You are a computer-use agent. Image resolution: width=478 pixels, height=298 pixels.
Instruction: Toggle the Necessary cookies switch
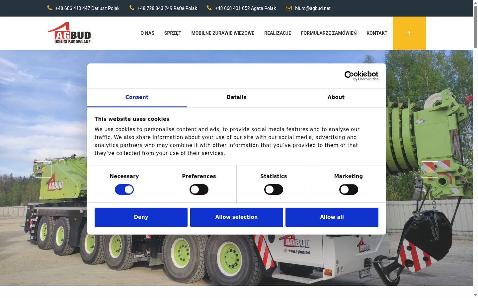[124, 190]
